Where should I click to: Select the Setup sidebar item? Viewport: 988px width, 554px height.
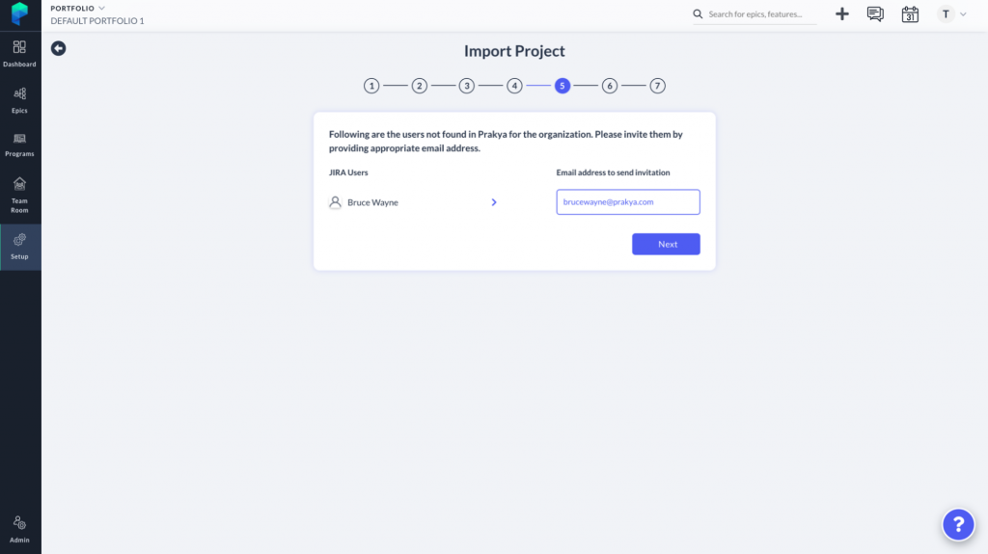pos(20,246)
